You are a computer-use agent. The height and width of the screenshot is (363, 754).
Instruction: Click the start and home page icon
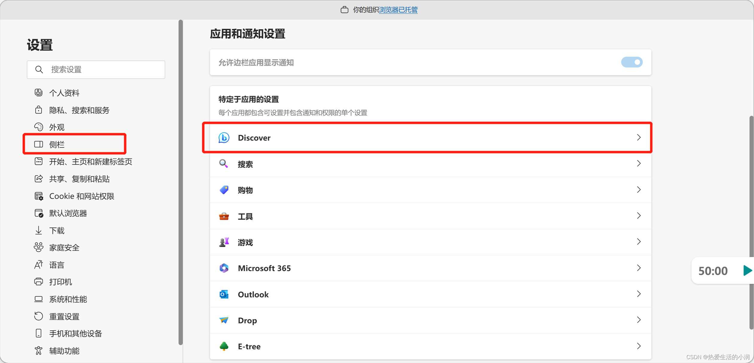tap(39, 161)
